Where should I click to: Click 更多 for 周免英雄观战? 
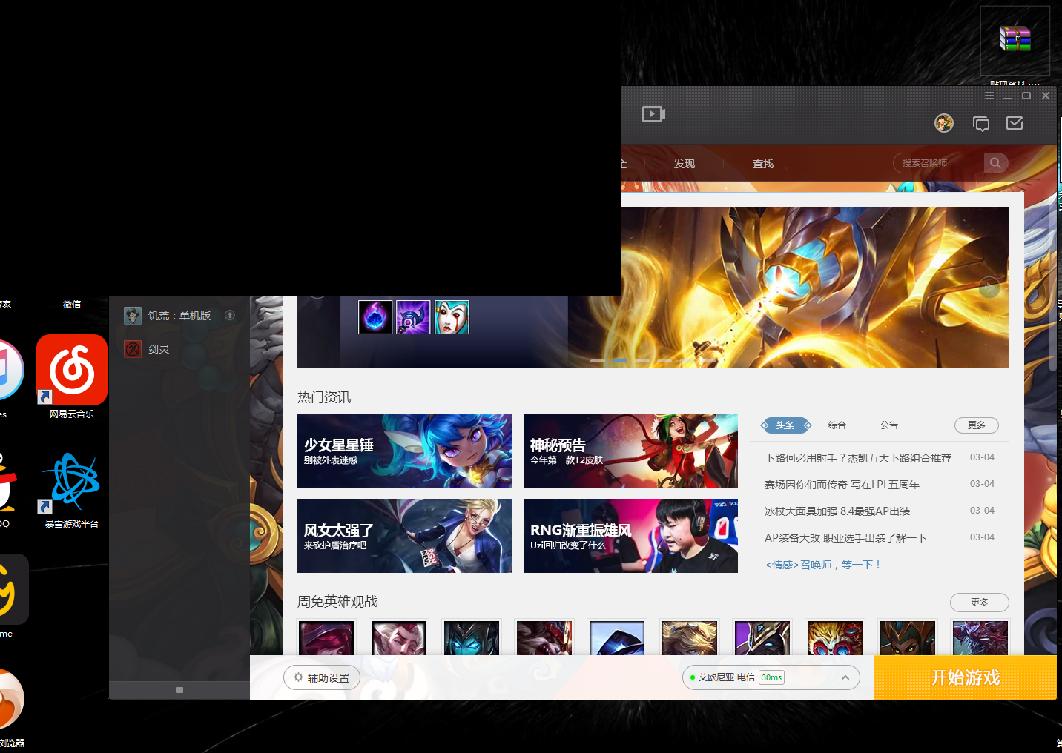tap(980, 603)
